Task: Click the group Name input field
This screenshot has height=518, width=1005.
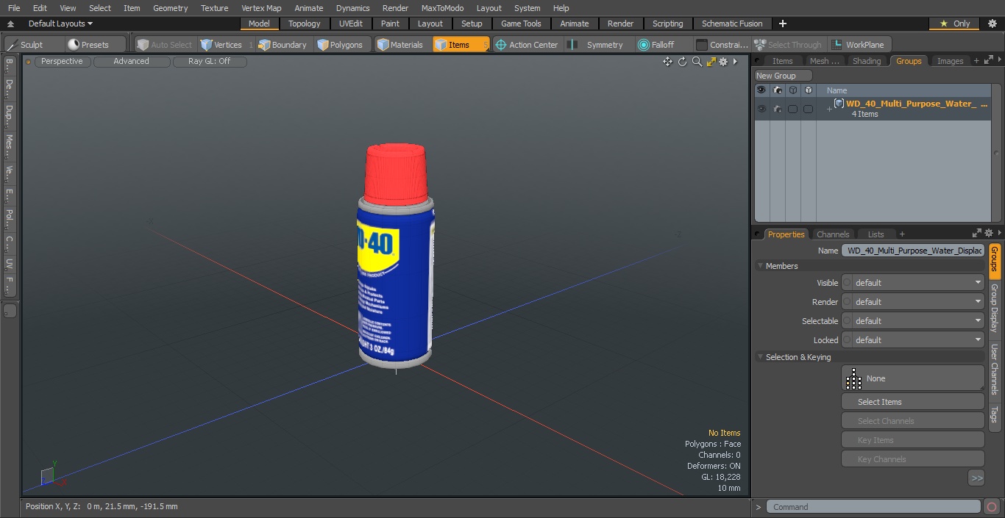Action: 912,251
